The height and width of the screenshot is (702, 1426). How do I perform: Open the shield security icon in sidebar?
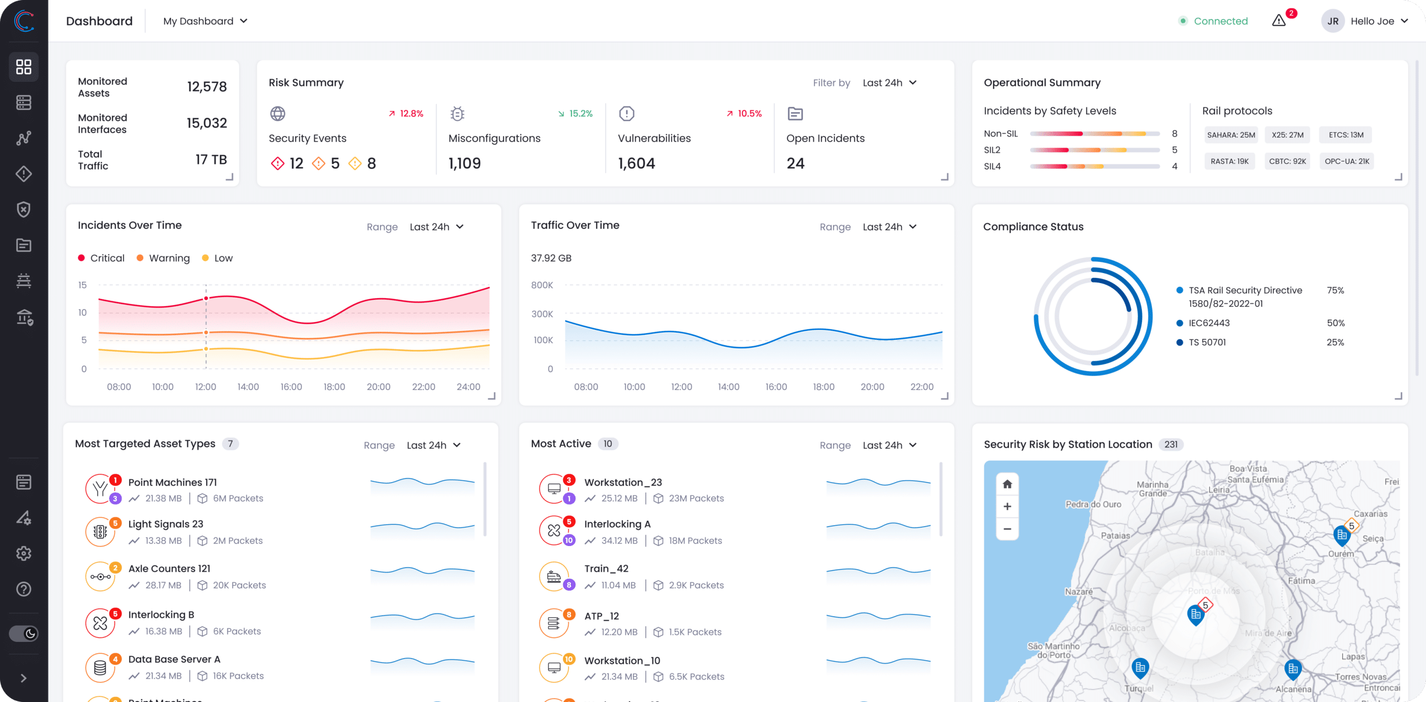[x=23, y=209]
